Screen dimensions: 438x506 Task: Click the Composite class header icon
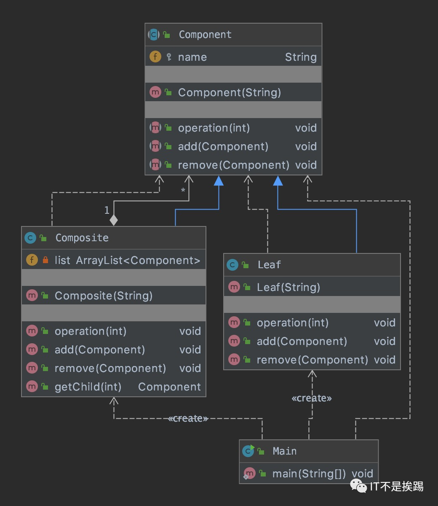pos(30,238)
